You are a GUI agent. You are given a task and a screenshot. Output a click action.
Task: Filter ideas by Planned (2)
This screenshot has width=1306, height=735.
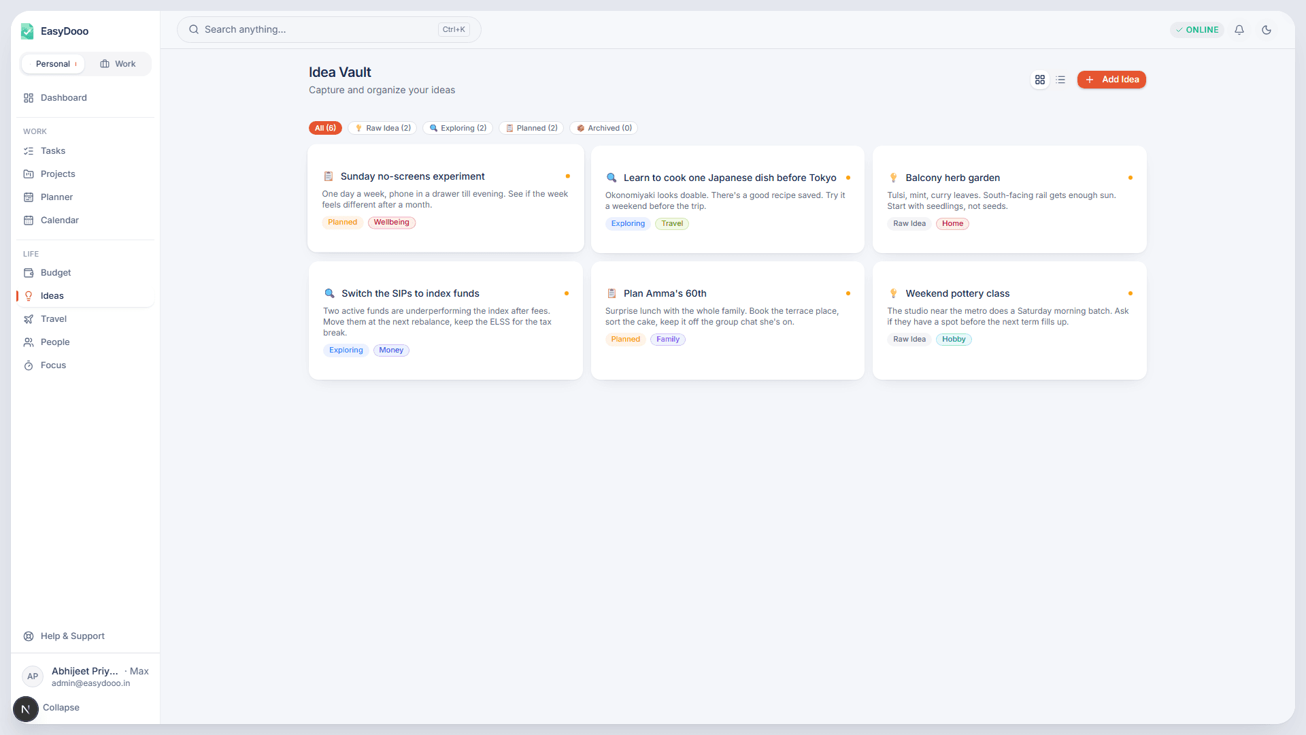531,128
